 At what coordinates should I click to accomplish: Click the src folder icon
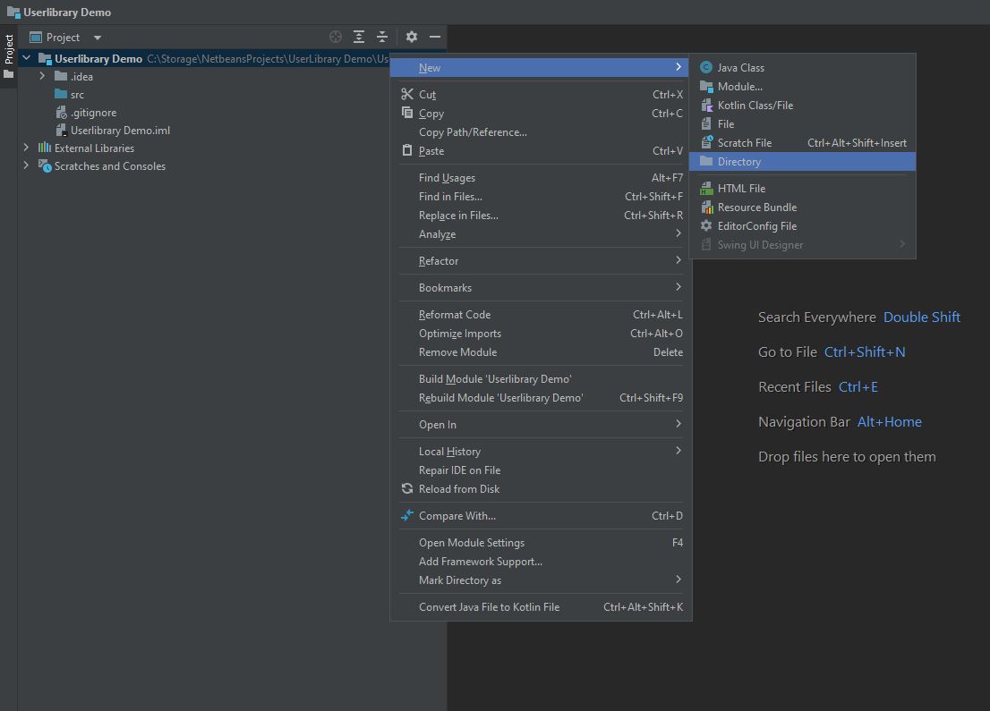point(61,94)
